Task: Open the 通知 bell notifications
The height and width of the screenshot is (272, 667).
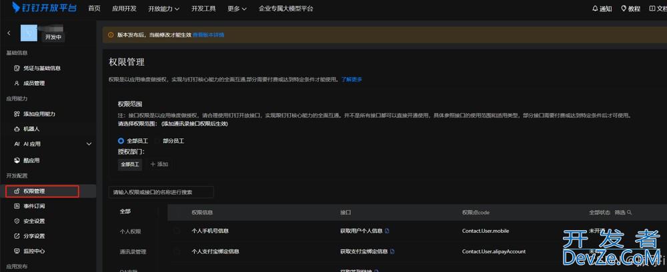Action: tap(602, 9)
